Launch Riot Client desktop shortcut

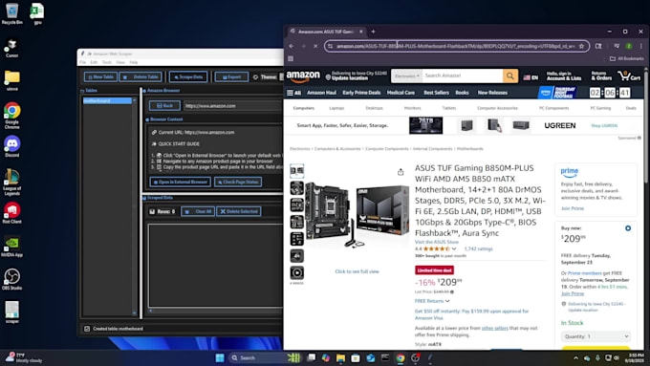(x=12, y=213)
